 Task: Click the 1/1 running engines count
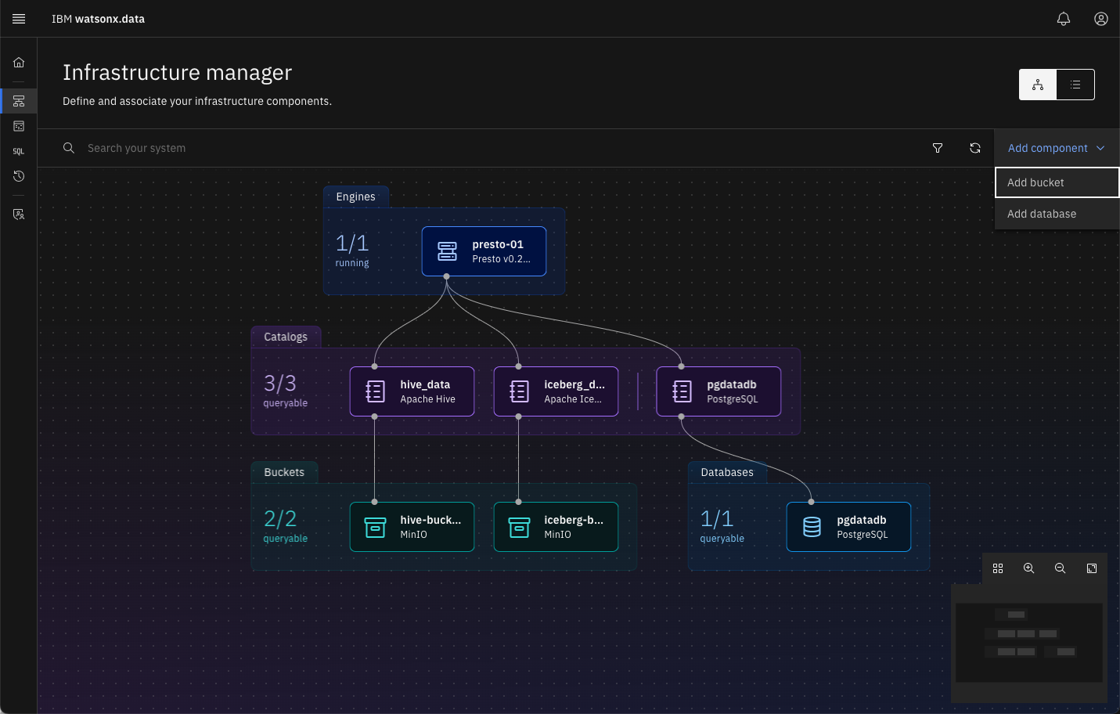352,251
